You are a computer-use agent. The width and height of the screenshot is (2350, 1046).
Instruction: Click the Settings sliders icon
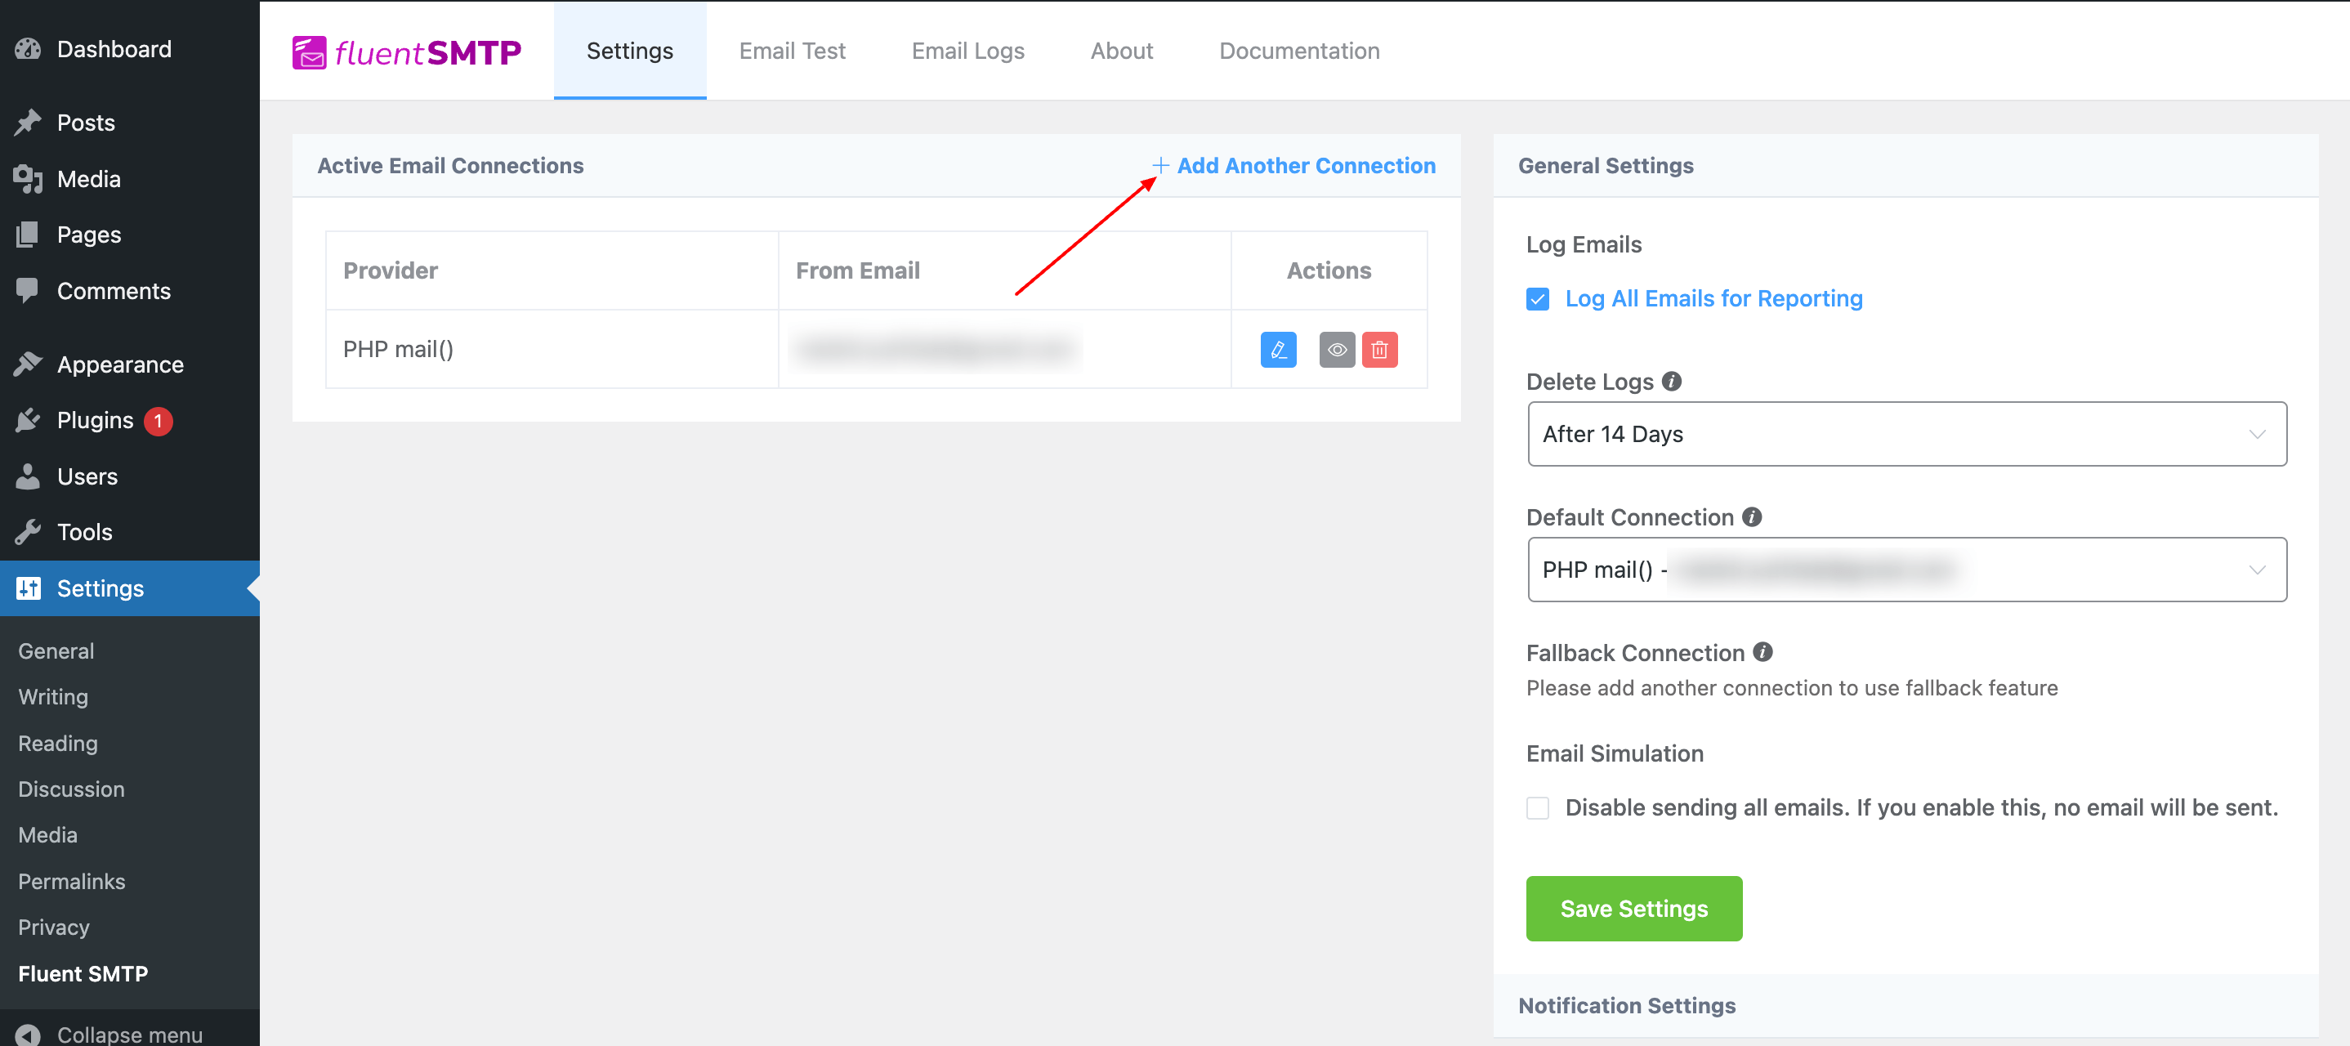tap(29, 588)
